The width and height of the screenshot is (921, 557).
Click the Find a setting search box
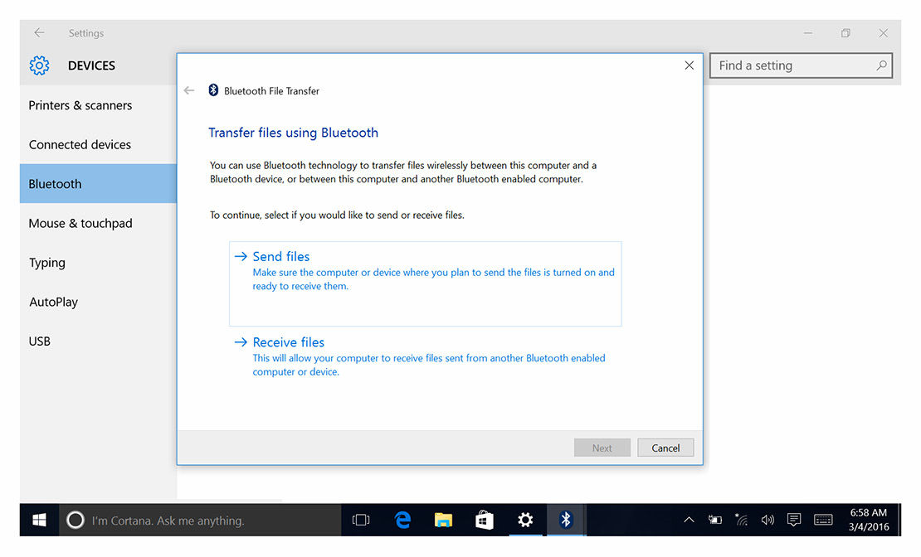[802, 65]
